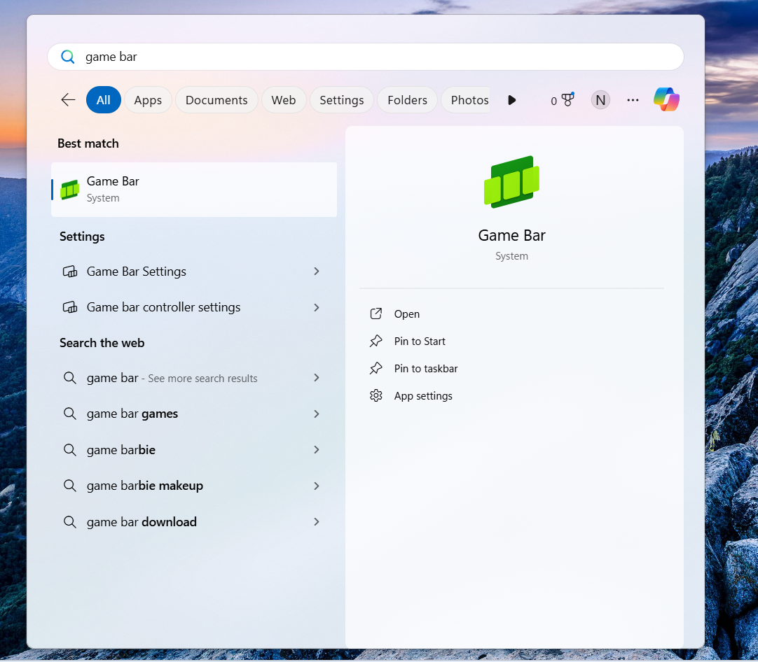Click the search text input field
Viewport: 758px width, 662px height.
click(x=378, y=57)
